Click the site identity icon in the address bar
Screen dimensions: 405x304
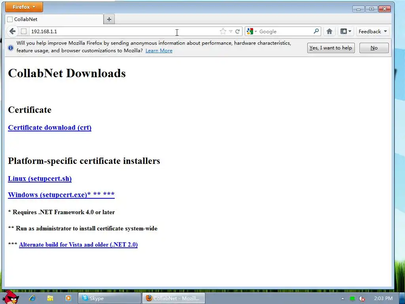[24, 32]
